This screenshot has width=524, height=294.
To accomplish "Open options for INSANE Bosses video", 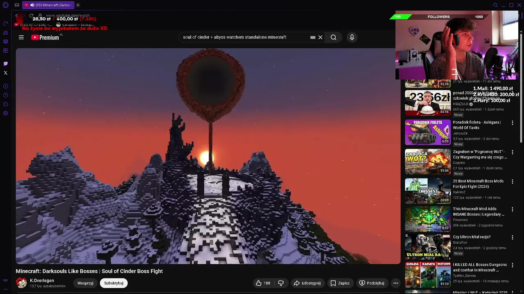I will [x=512, y=209].
